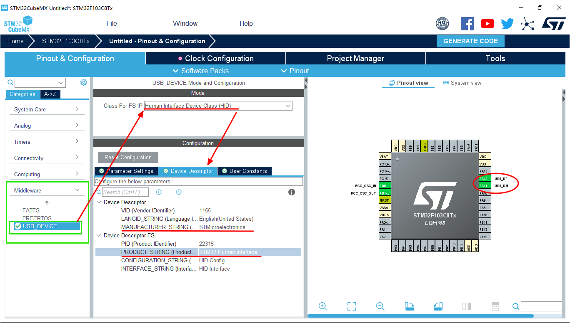Viewport: 570px width, 323px height.
Task: Select the NRST pin on the chip
Action: pyautogui.click(x=384, y=200)
